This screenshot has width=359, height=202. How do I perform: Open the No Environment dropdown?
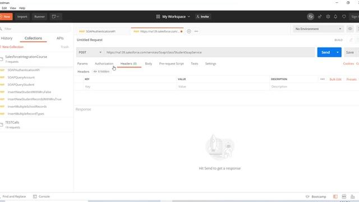click(318, 29)
